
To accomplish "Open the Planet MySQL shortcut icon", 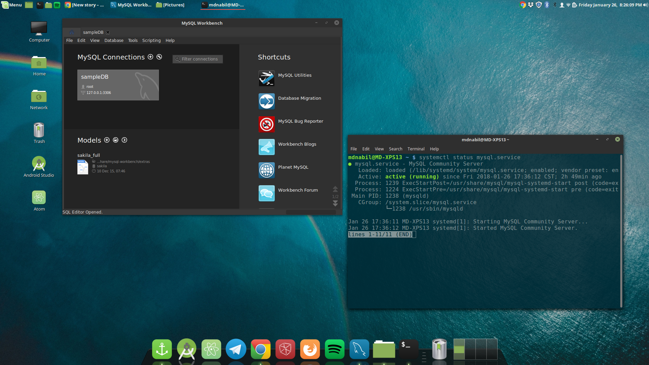I will tap(267, 170).
